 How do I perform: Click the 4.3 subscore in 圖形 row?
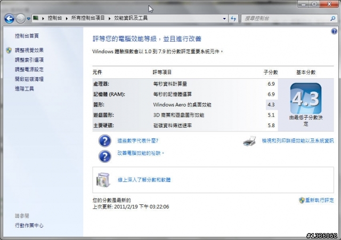[x=271, y=105]
